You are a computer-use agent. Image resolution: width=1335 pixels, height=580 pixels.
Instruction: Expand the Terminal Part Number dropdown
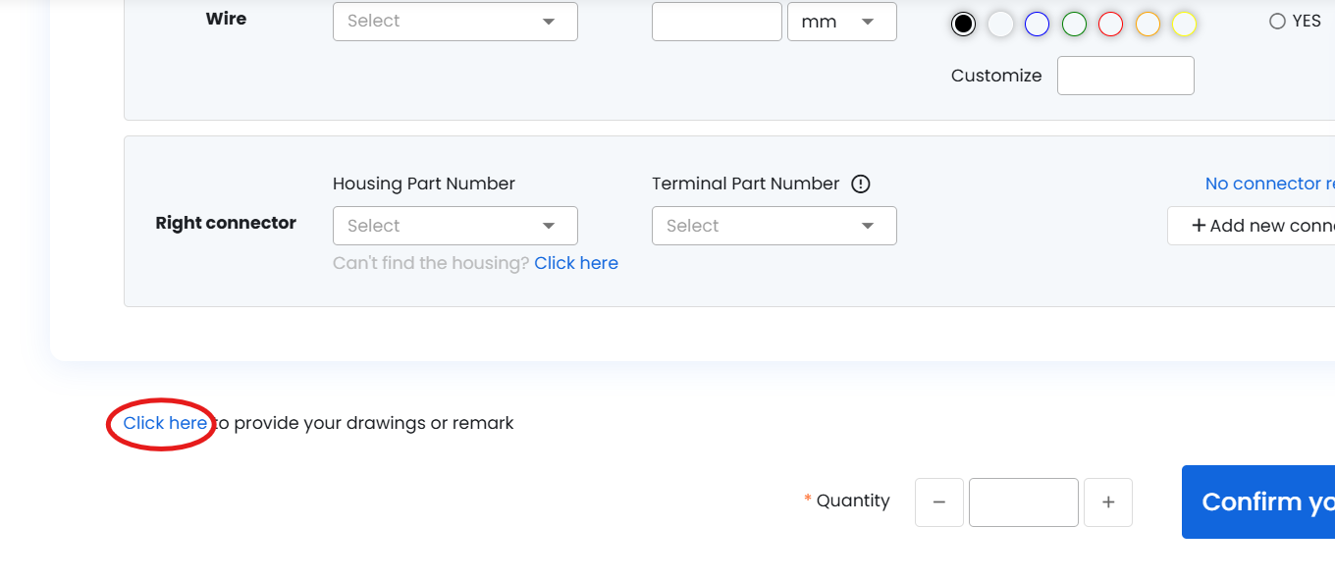coord(774,226)
